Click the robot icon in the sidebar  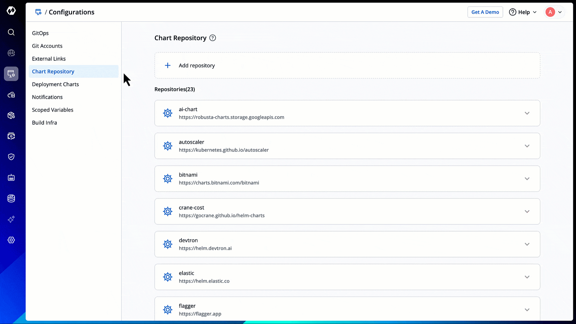tap(11, 177)
